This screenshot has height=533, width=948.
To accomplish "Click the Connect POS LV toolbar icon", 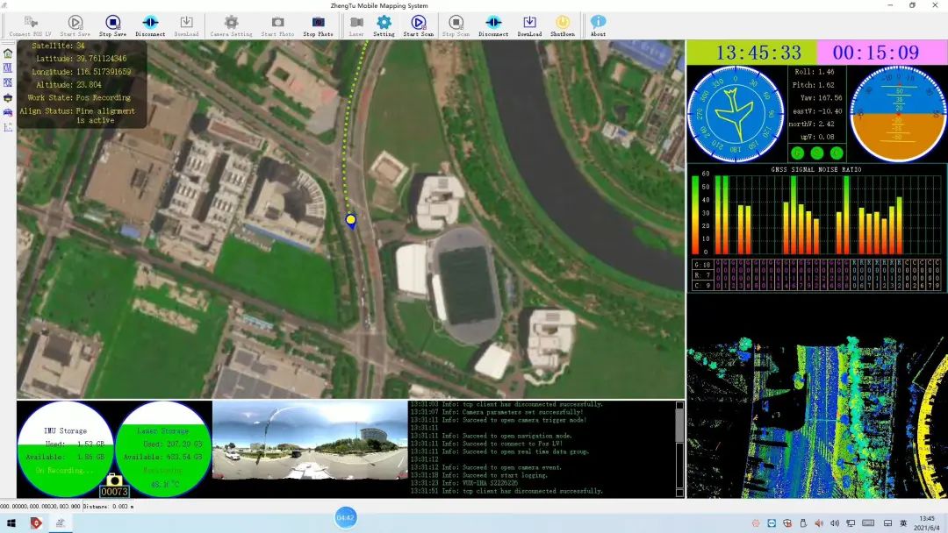I will point(30,23).
